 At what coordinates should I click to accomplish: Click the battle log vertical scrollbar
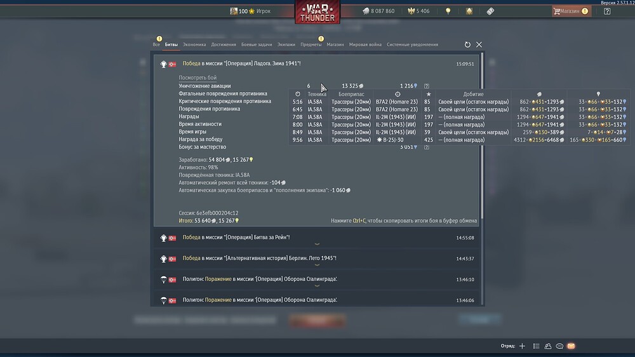point(482,136)
